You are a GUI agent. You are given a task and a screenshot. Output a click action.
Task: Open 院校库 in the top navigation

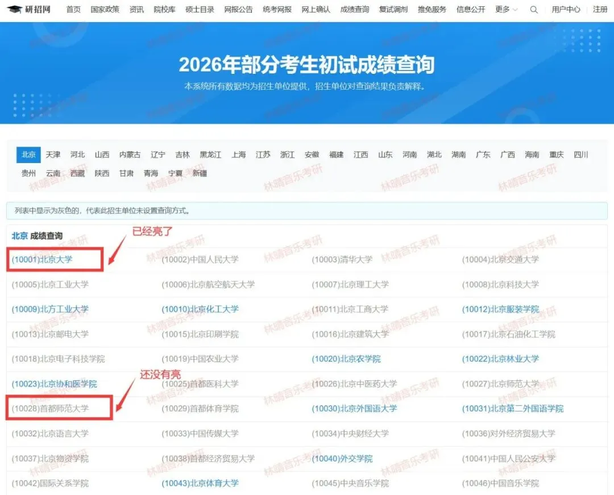click(x=164, y=10)
